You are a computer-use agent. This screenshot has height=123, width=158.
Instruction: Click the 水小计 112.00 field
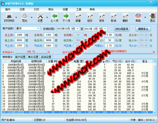tap(143, 35)
